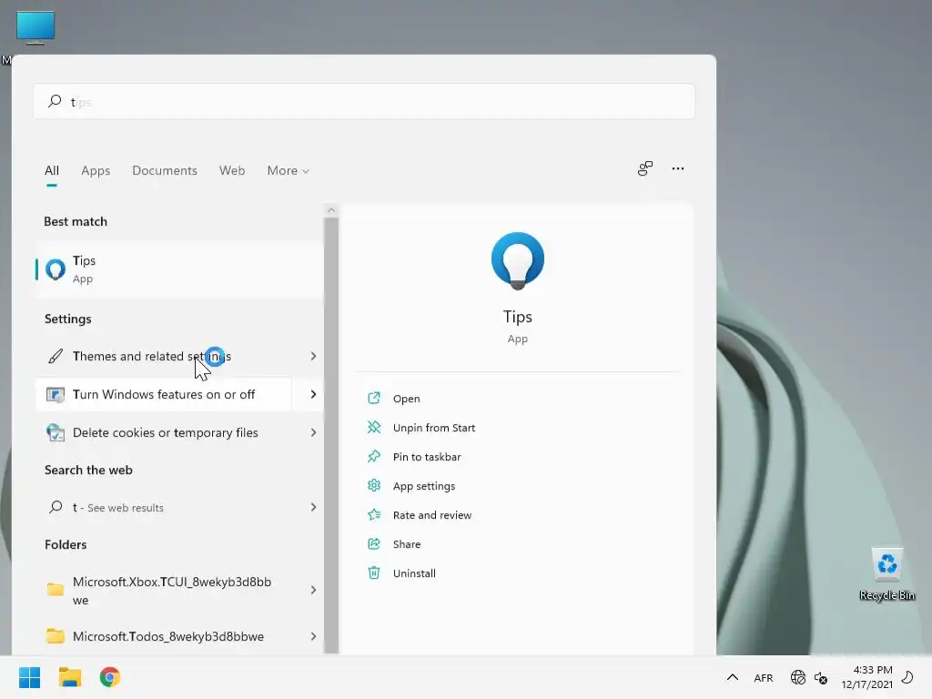Open the search options people icon
The image size is (932, 699).
[645, 168]
